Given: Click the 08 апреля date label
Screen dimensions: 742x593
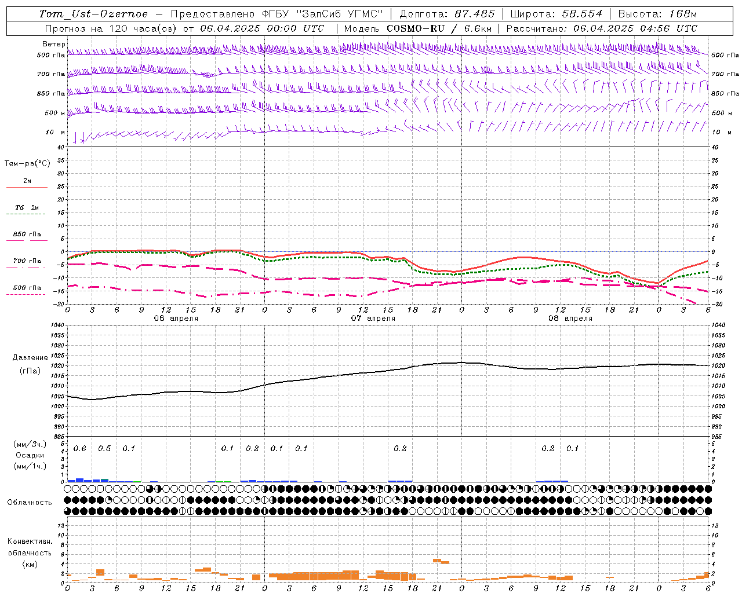Looking at the screenshot, I should tap(570, 319).
